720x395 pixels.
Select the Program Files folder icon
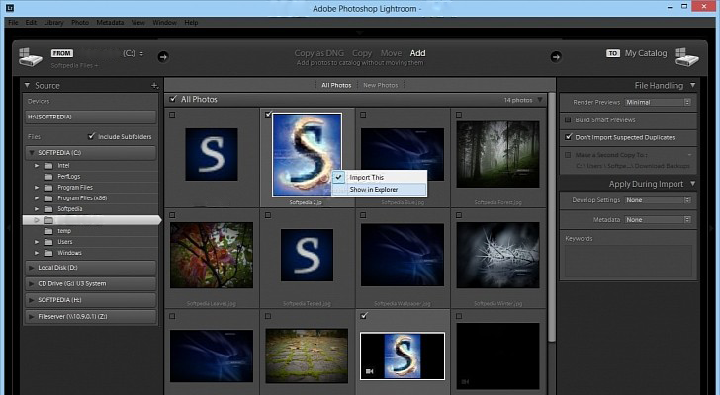coord(48,187)
